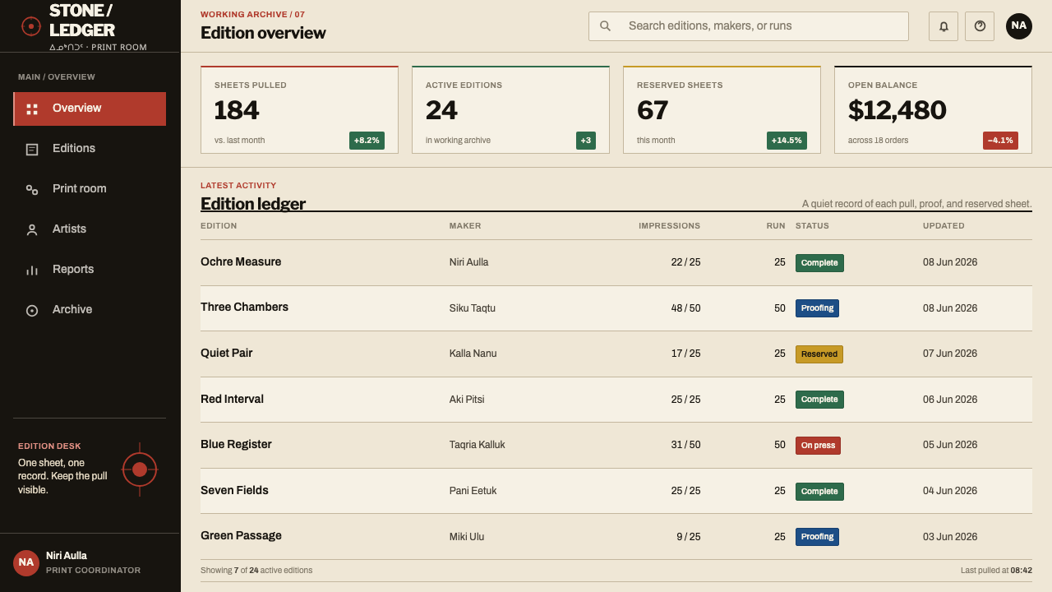Screen dimensions: 1052x592
Task: Click the Edition Desk crosshair icon
Action: point(140,469)
